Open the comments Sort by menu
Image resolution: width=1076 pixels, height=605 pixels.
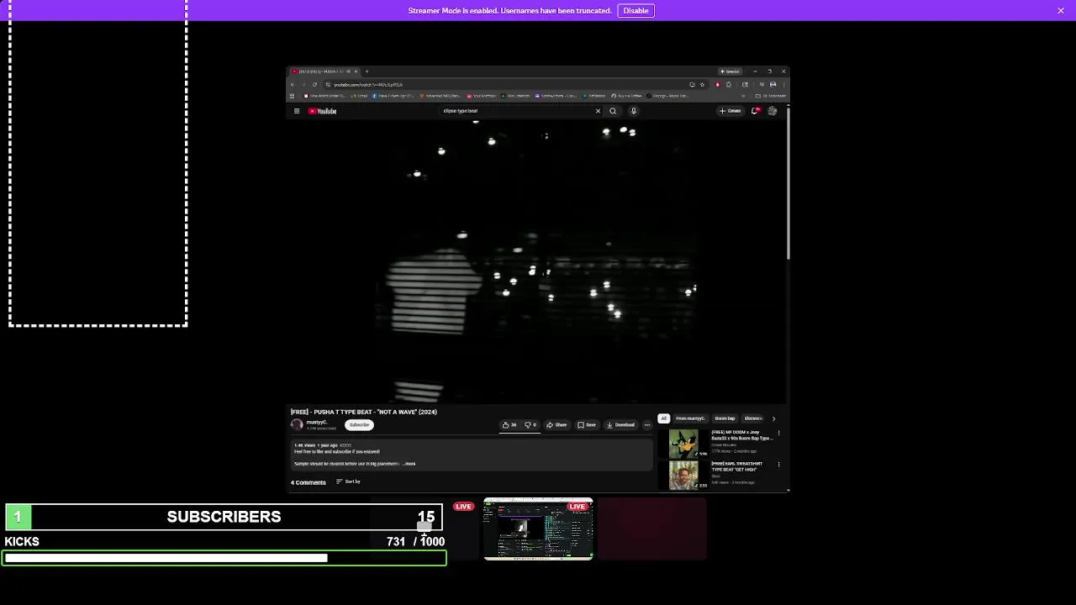coord(348,481)
